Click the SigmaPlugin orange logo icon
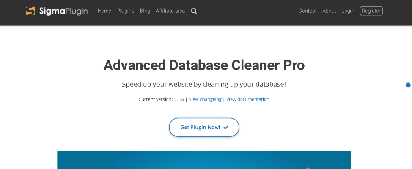The image size is (412, 169). click(30, 11)
